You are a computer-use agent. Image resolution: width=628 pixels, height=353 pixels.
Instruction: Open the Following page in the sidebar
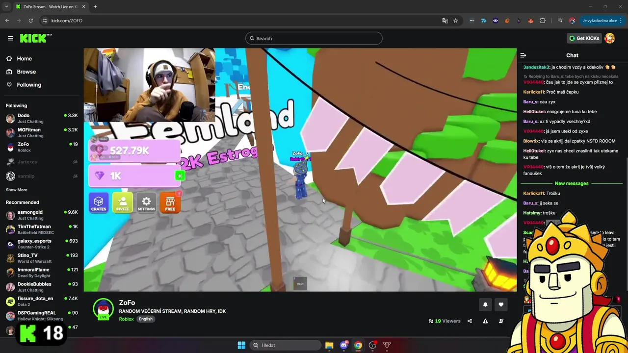coord(29,85)
